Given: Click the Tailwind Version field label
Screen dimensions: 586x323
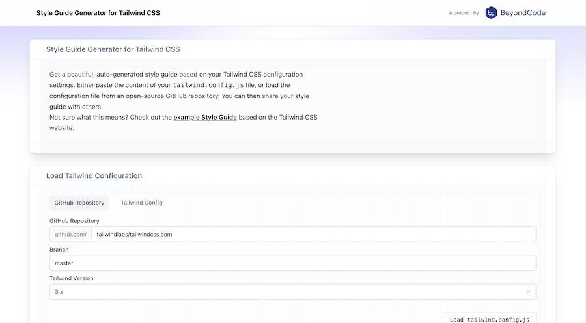Looking at the screenshot, I should tap(72, 278).
